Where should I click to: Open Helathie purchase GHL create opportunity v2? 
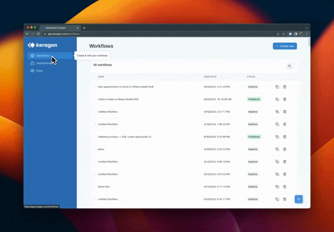click(x=125, y=137)
